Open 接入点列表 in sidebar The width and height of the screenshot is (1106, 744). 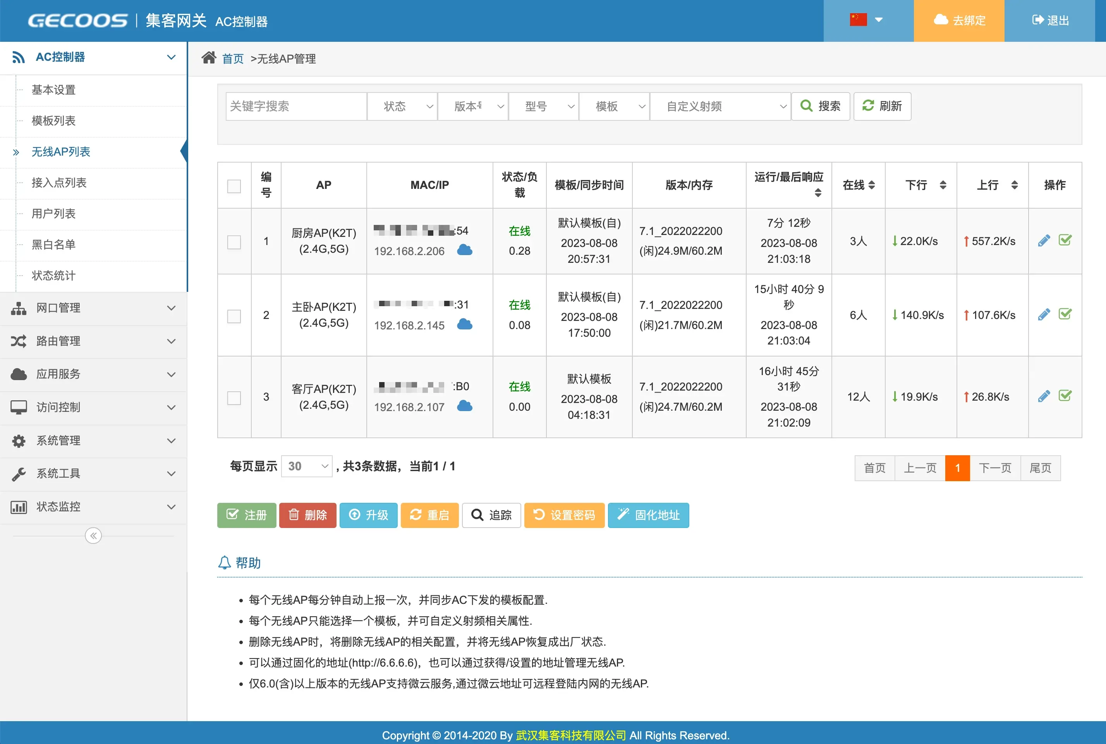pyautogui.click(x=59, y=183)
